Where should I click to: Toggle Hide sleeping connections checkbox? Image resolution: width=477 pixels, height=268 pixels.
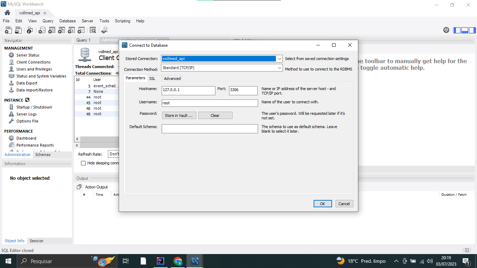pos(83,163)
